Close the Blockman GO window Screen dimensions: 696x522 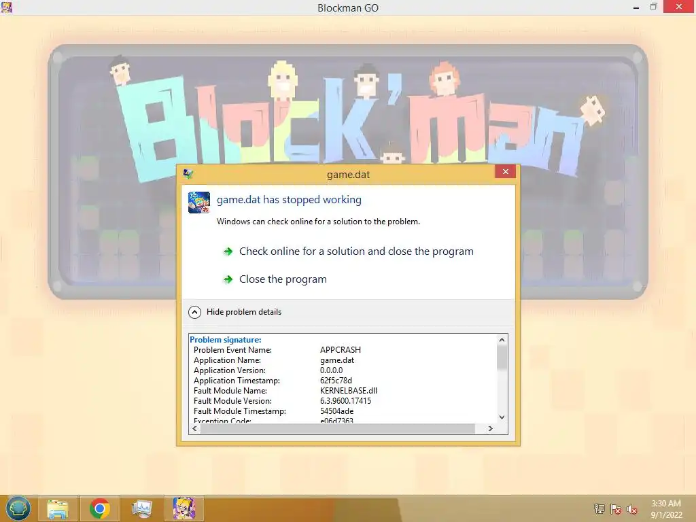(x=679, y=7)
